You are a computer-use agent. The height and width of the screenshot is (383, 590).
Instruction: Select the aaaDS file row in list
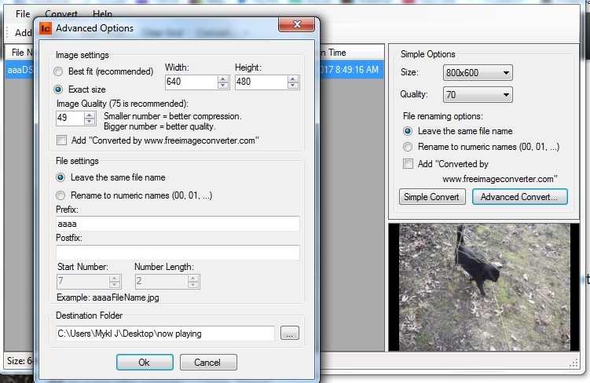click(x=20, y=70)
